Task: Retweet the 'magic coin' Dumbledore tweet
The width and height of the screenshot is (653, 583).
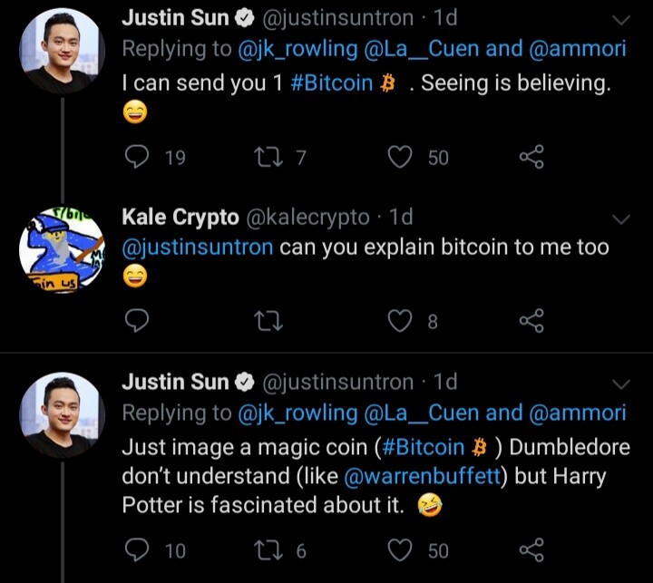Action: pos(268,550)
